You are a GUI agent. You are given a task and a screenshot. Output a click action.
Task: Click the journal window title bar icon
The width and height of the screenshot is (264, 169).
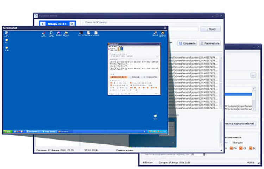[x=36, y=16]
